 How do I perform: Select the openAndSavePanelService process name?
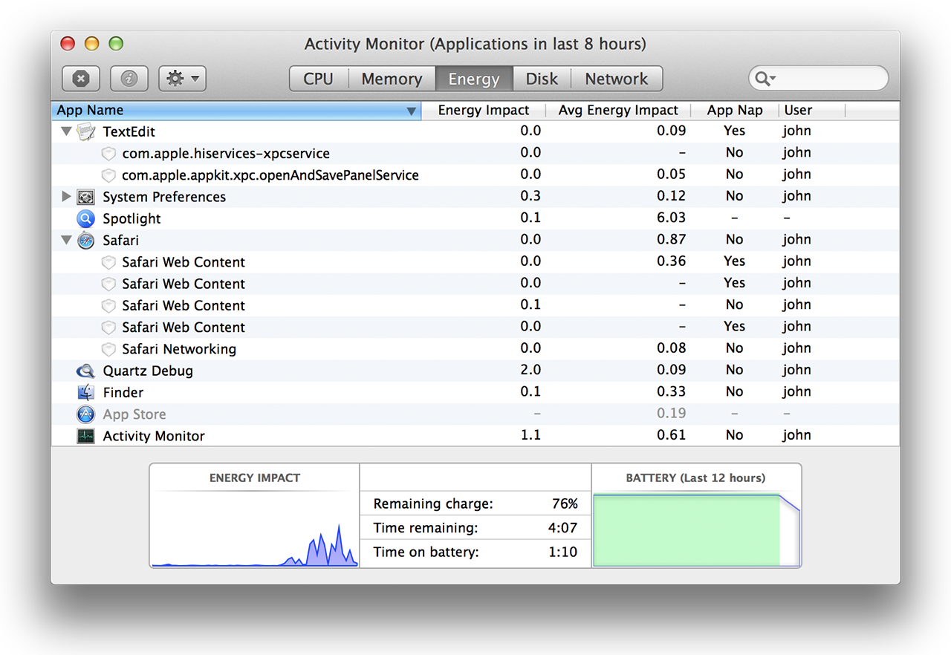pos(270,175)
